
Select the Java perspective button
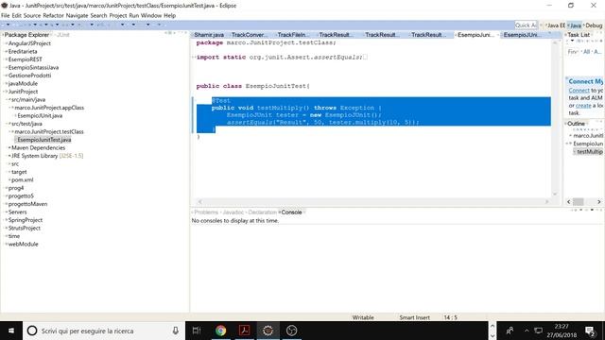click(575, 25)
